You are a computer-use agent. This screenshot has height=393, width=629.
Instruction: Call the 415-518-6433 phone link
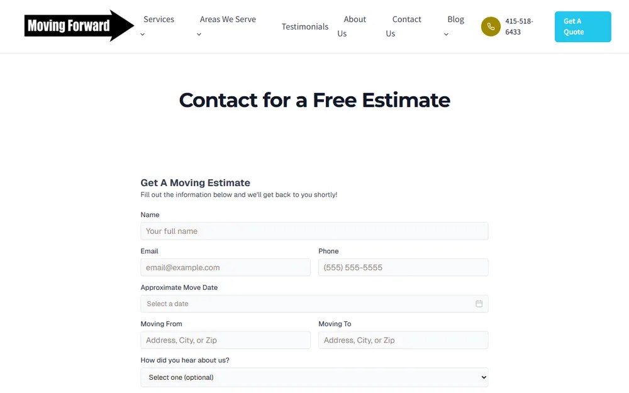(519, 26)
